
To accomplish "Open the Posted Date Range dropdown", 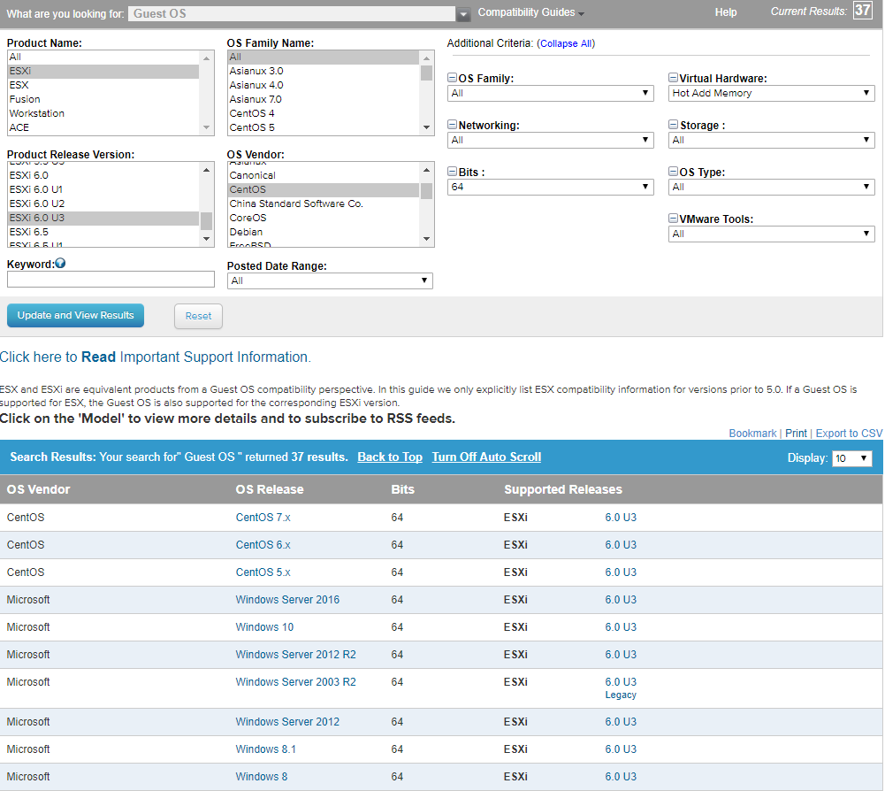I will tap(329, 280).
